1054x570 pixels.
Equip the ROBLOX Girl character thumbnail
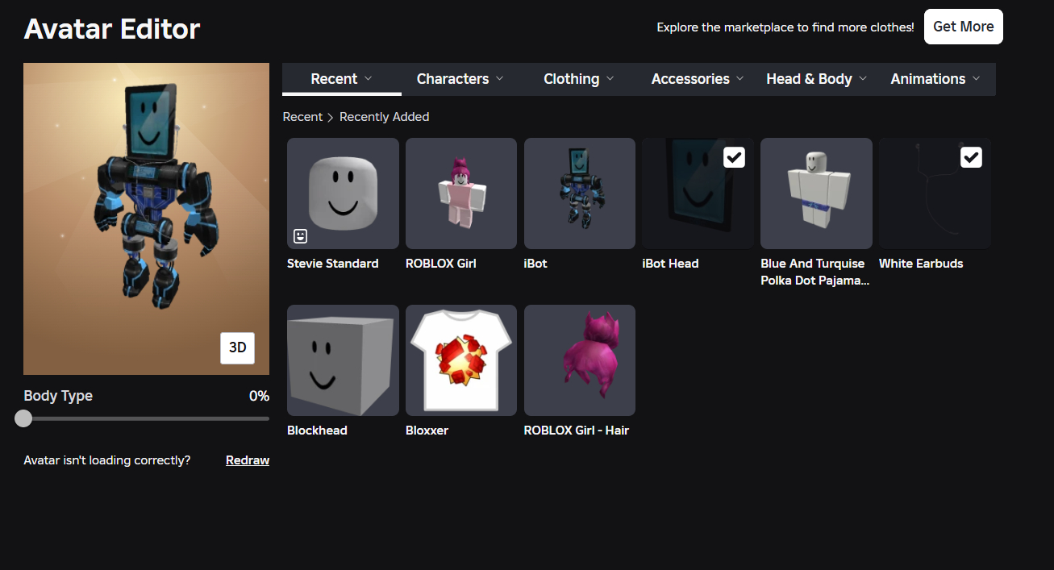(x=461, y=193)
